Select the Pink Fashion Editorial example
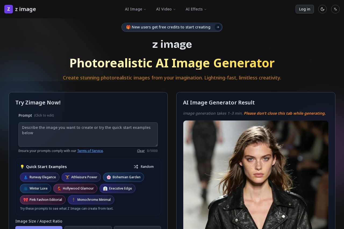 coord(42,200)
